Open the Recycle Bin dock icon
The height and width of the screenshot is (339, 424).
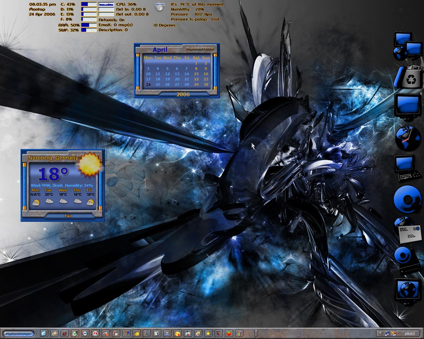click(408, 77)
